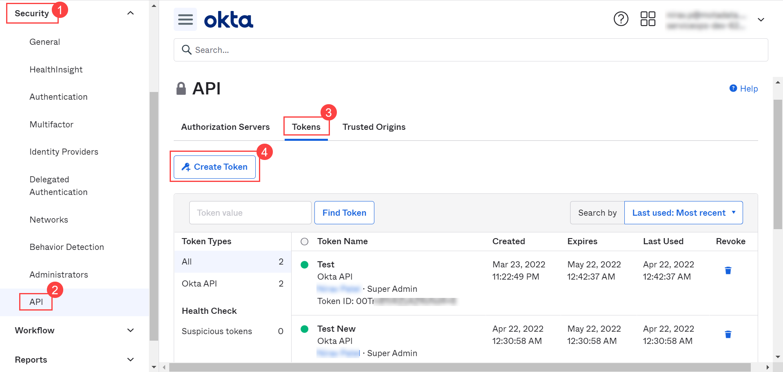The height and width of the screenshot is (372, 783).
Task: Open HealthInsight in the sidebar
Action: pos(56,70)
